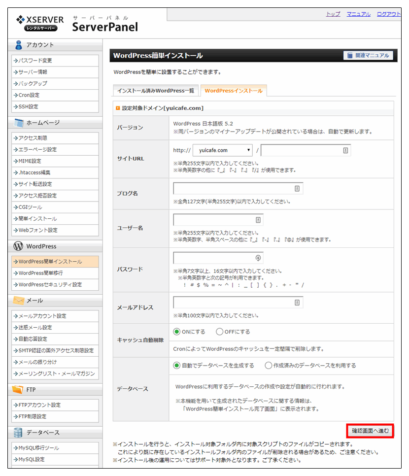Image resolution: width=409 pixels, height=476 pixels.
Task: Open CGIツール menu item
Action: point(55,207)
